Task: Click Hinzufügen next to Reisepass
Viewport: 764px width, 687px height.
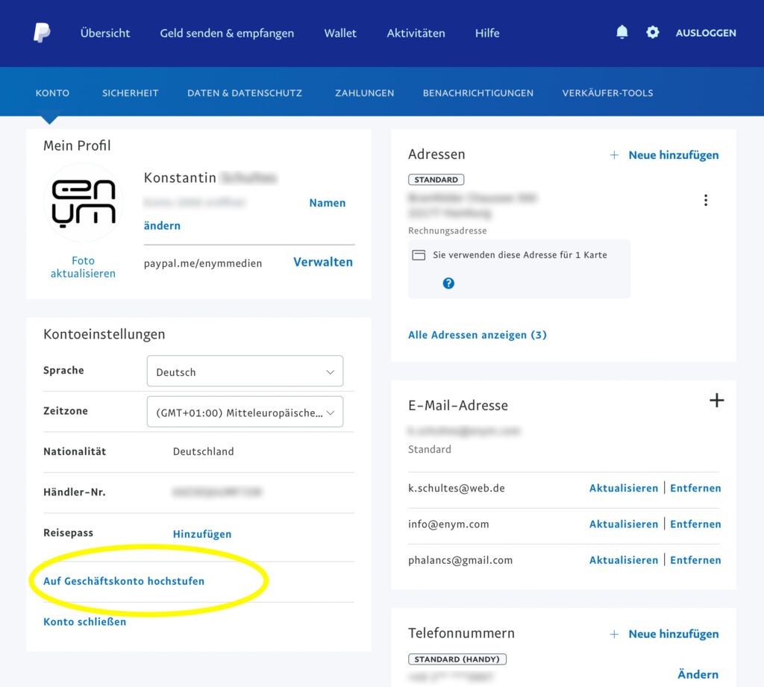Action: point(202,534)
